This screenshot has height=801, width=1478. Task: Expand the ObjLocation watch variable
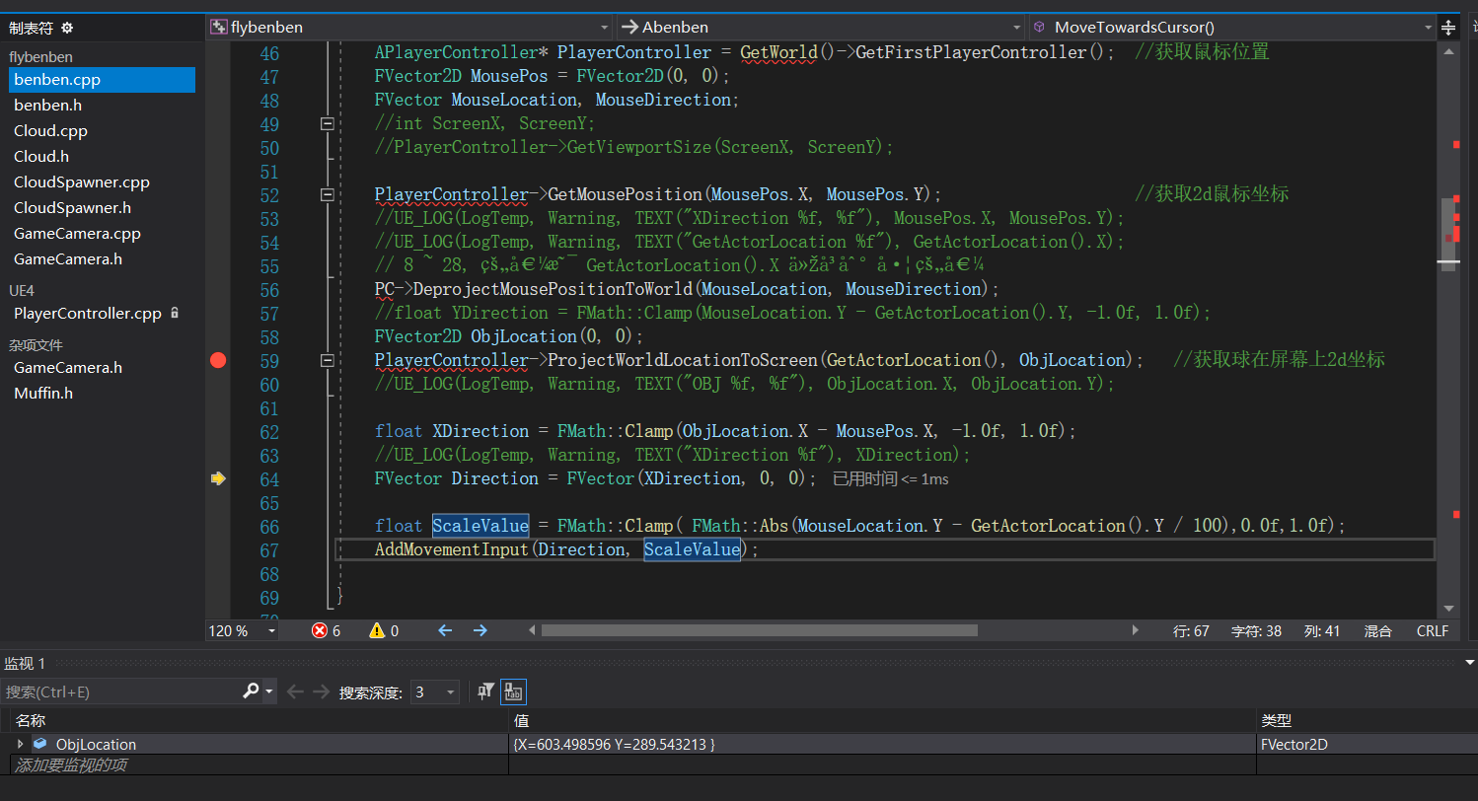20,744
